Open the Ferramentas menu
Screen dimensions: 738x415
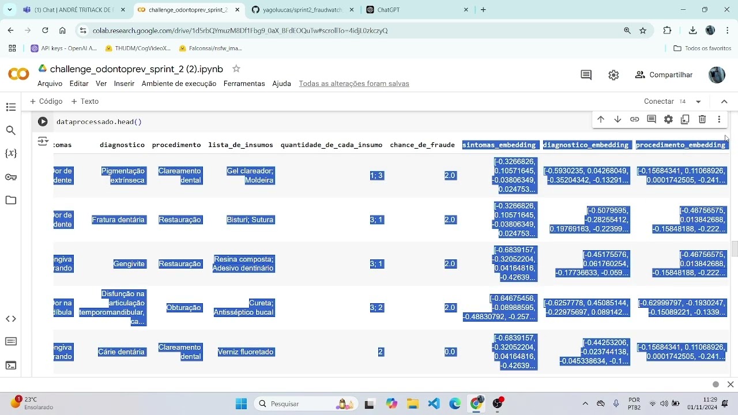pyautogui.click(x=244, y=84)
